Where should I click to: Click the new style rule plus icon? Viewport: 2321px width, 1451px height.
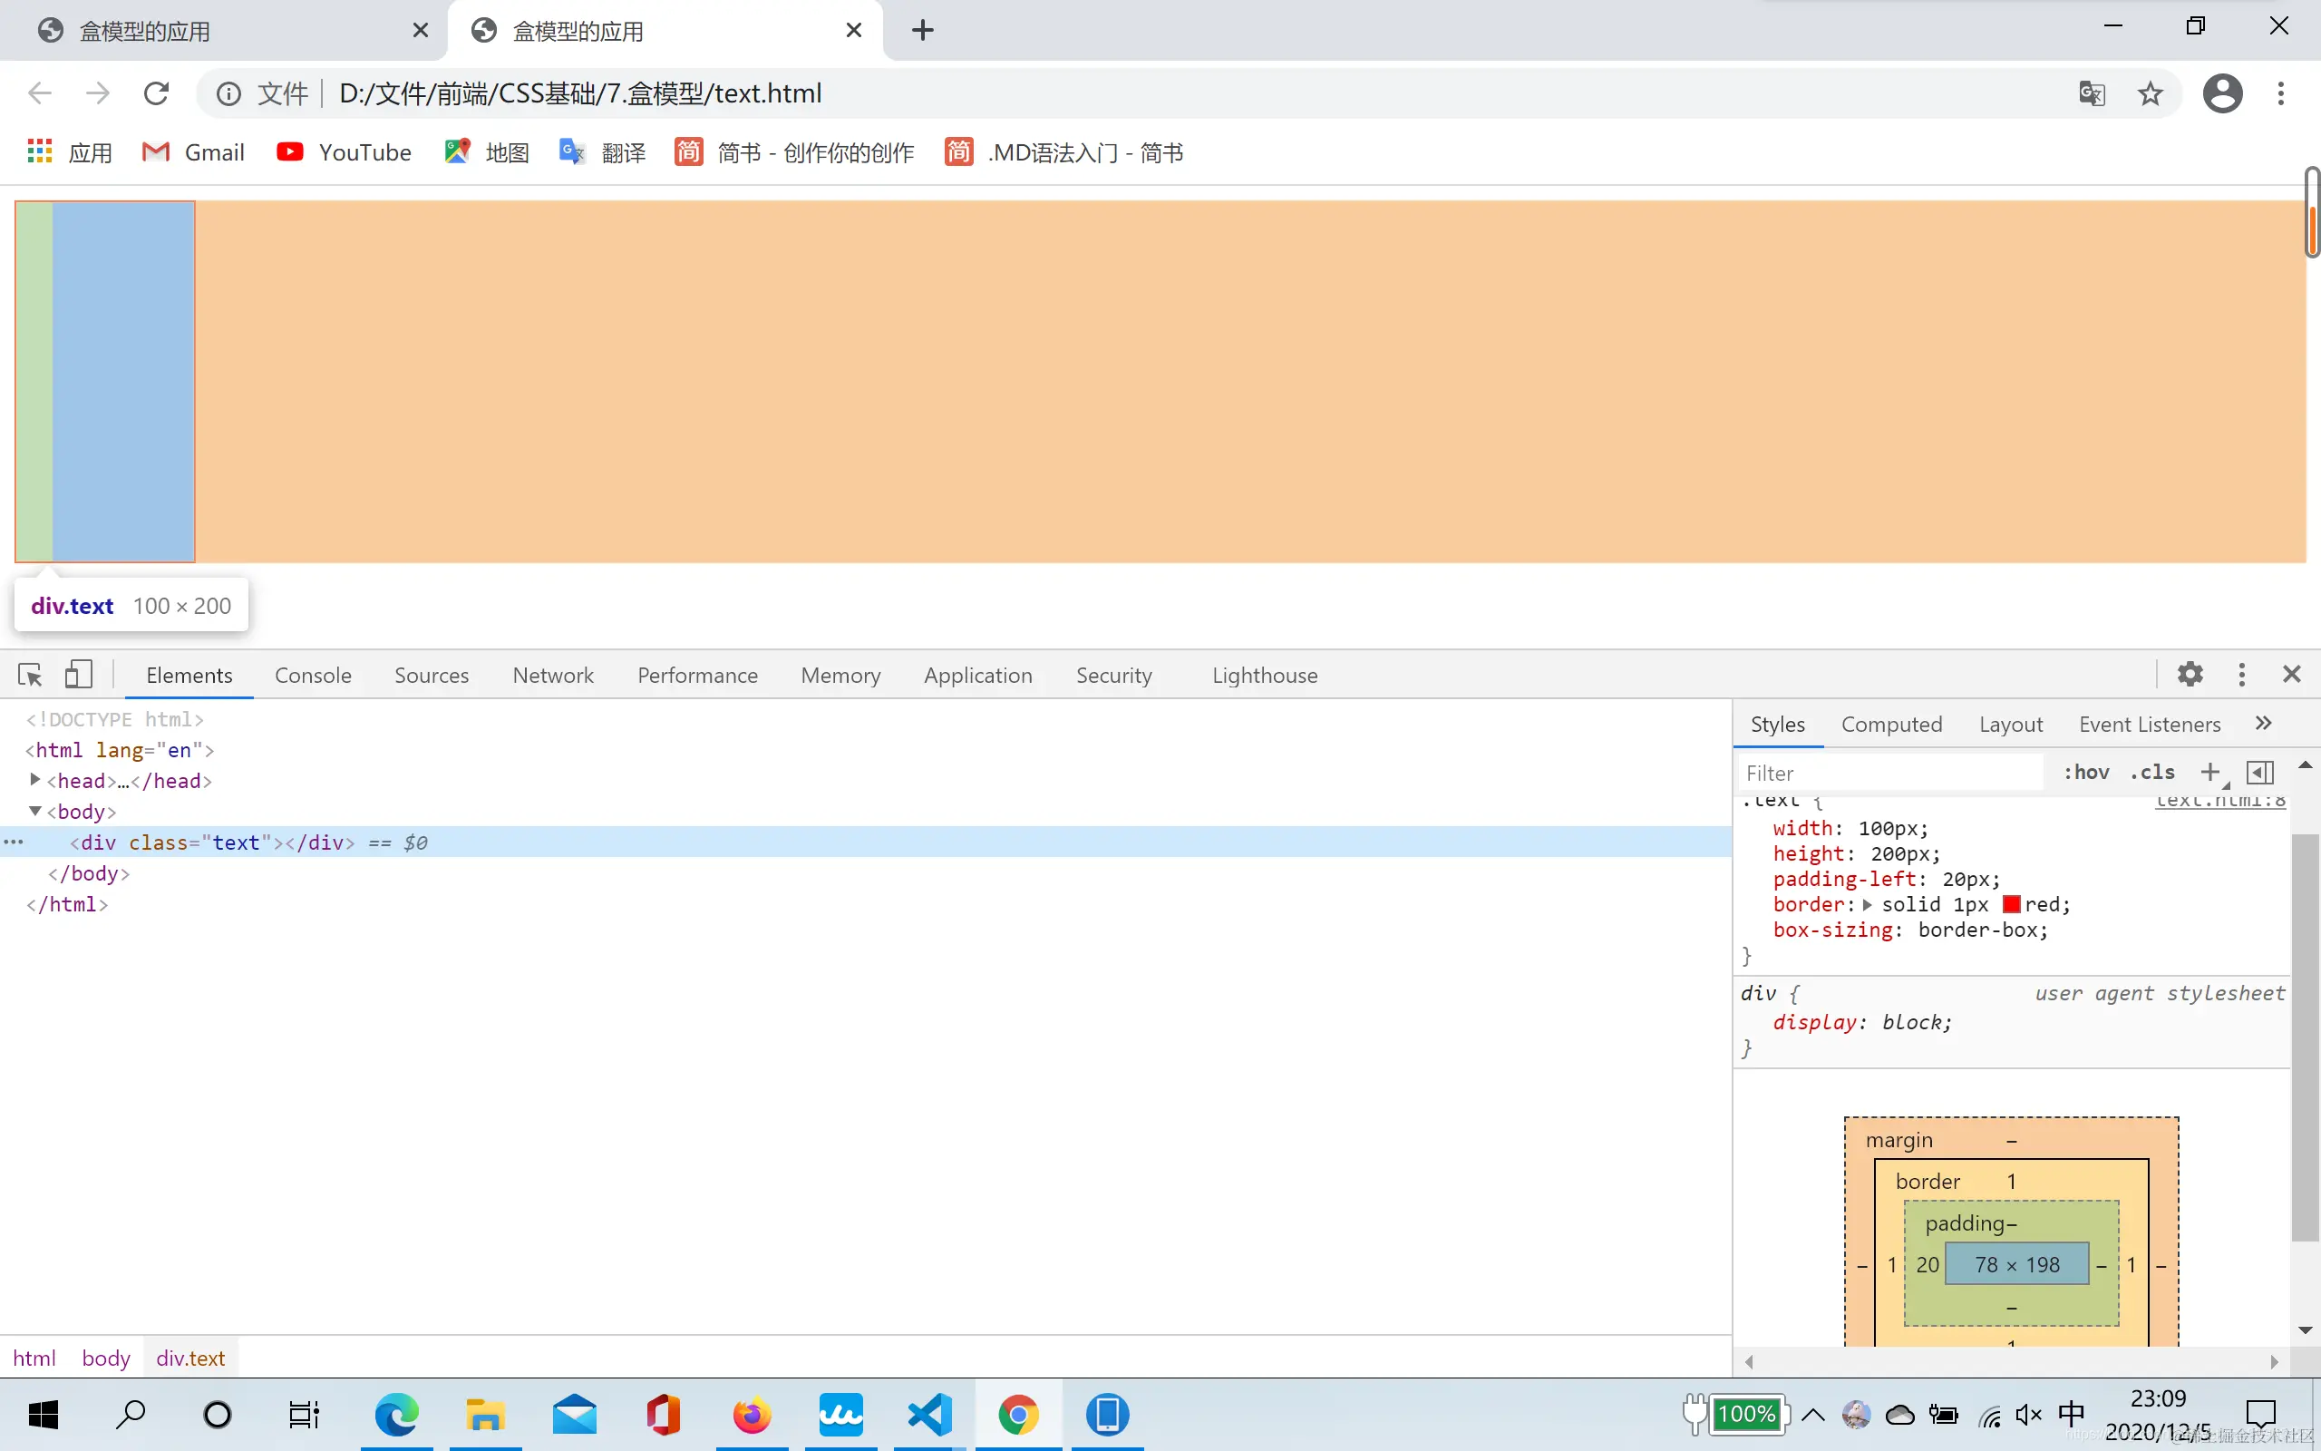click(2209, 773)
